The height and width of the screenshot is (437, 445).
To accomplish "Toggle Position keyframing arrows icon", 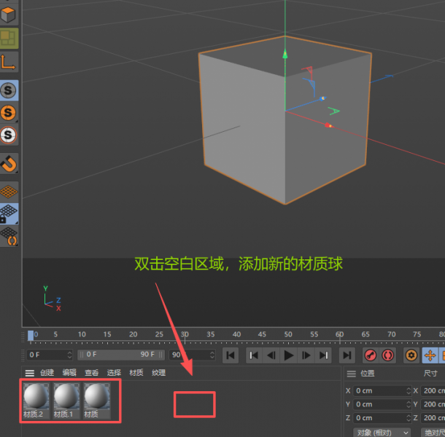I will point(430,355).
